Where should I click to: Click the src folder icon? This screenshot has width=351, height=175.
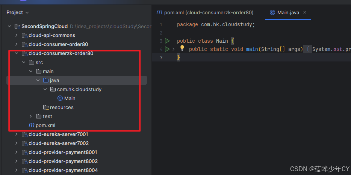pos(32,62)
